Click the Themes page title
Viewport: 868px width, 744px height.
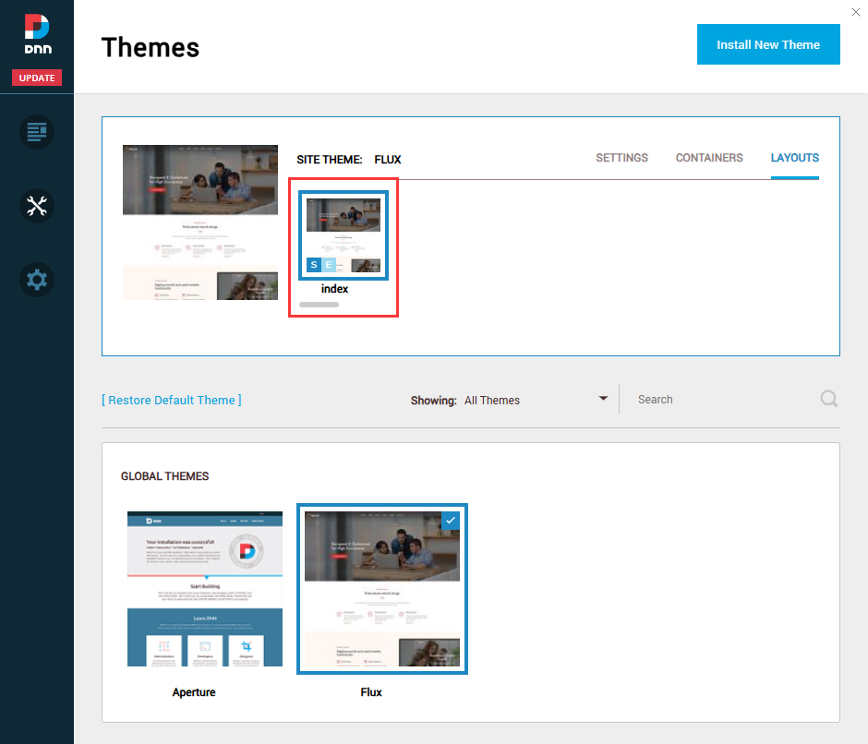point(150,47)
